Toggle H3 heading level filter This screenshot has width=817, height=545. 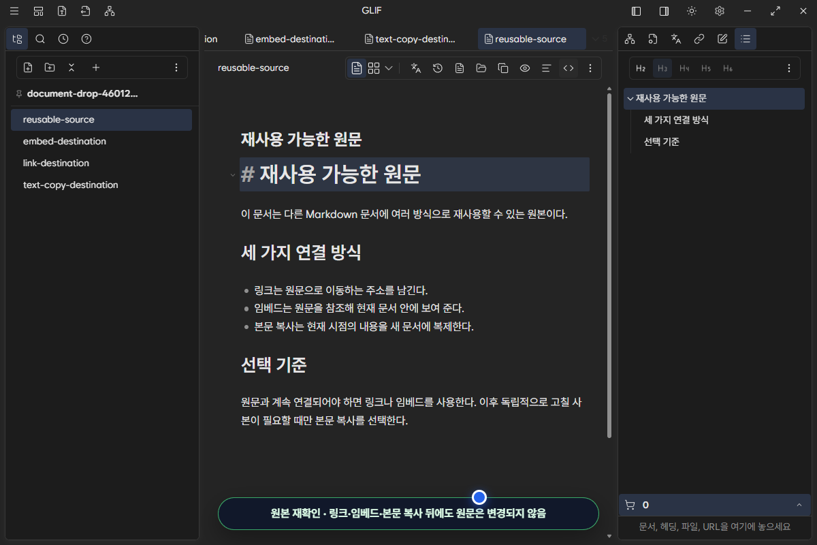tap(662, 68)
